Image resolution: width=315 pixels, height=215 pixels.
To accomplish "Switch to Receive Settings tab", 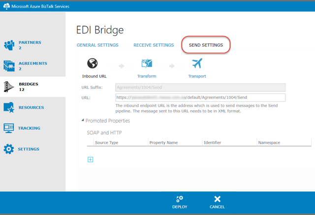I will (x=154, y=45).
